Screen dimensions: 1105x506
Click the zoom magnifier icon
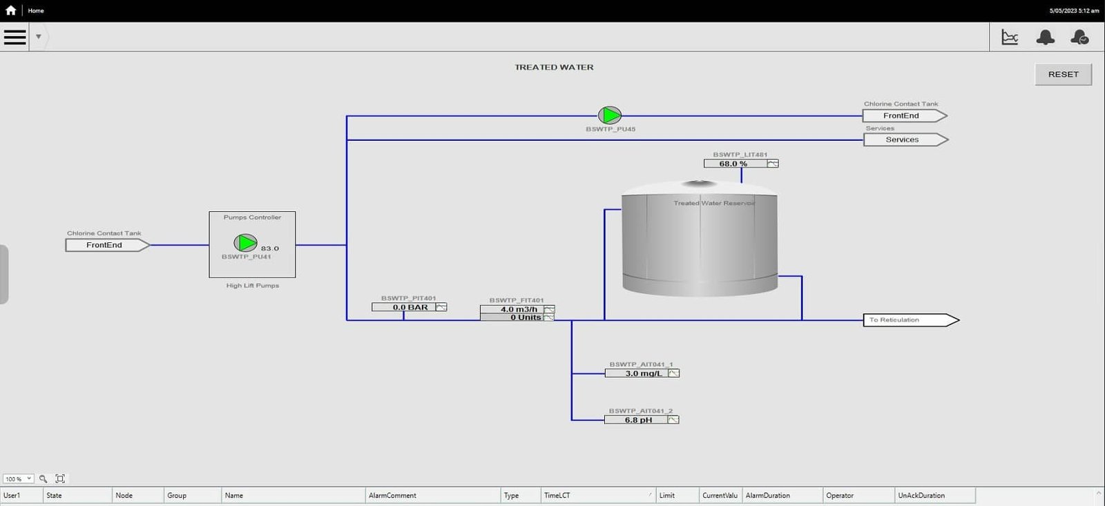coord(43,478)
